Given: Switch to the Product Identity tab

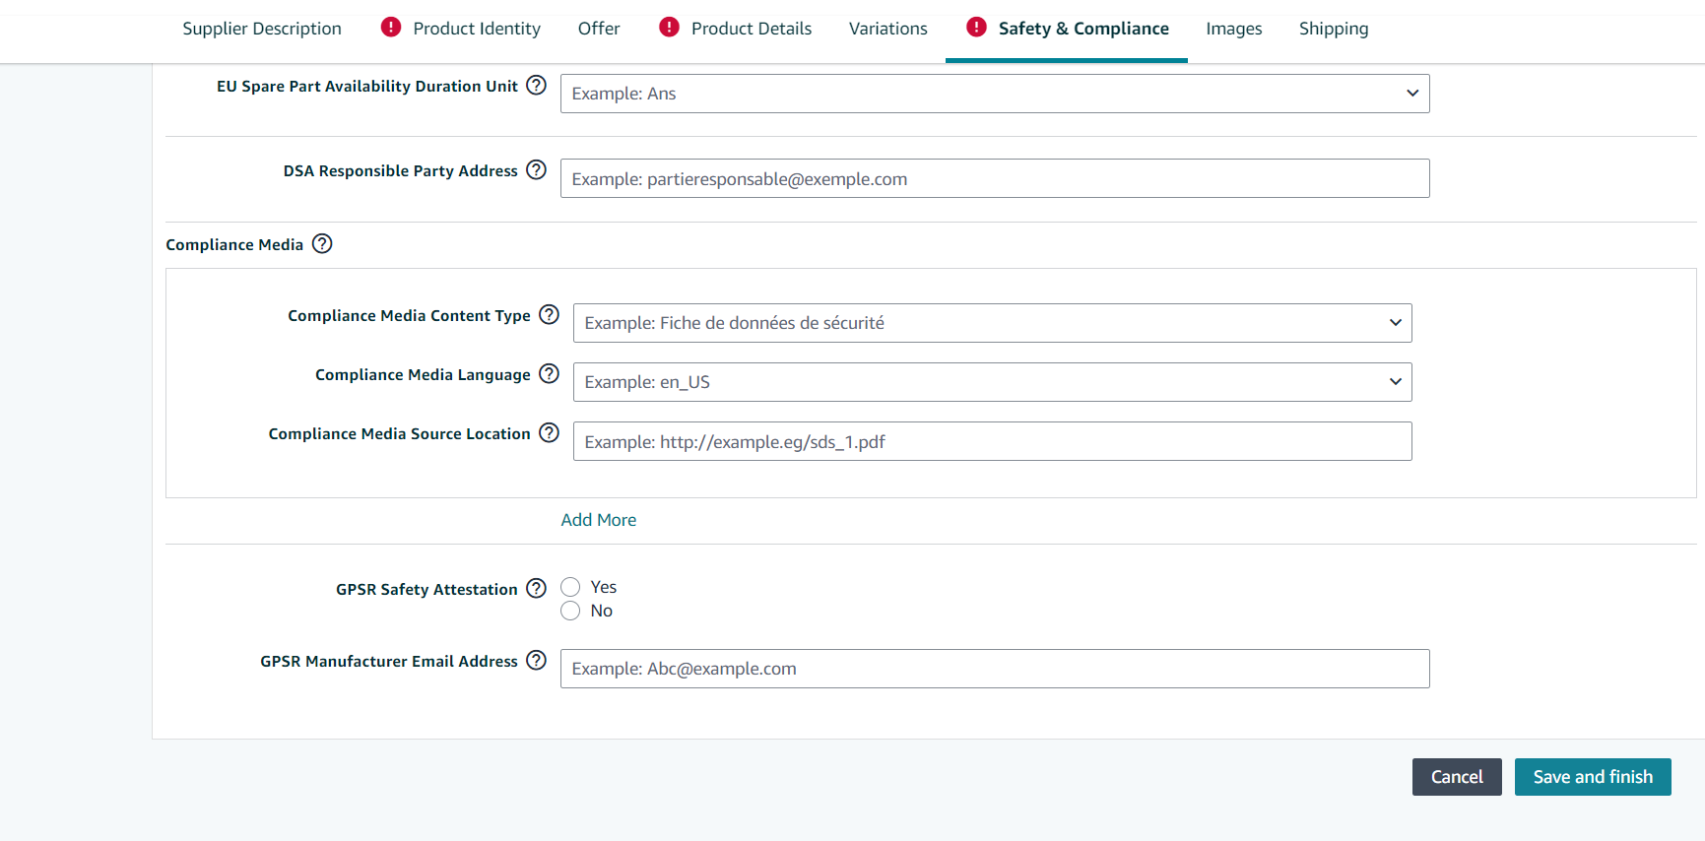Looking at the screenshot, I should [476, 29].
